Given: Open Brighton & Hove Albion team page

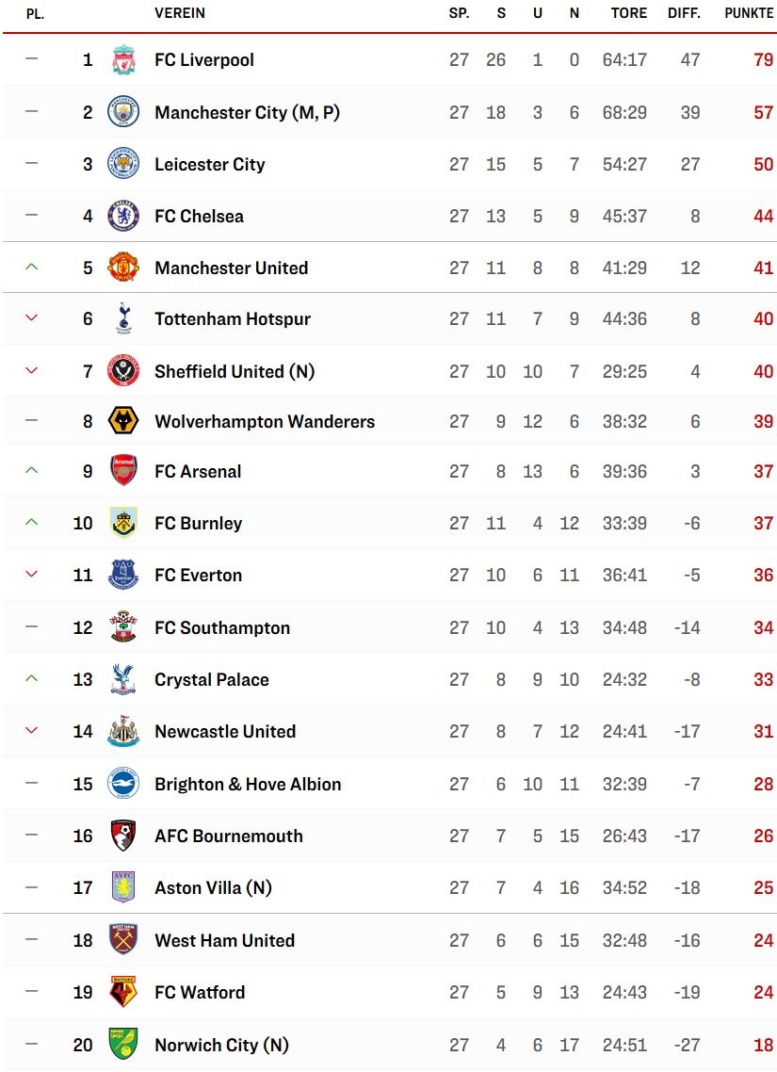Looking at the screenshot, I should point(248,784).
